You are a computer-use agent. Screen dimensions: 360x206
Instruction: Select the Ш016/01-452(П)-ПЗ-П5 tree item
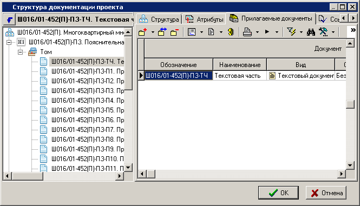pyautogui.click(x=87, y=110)
